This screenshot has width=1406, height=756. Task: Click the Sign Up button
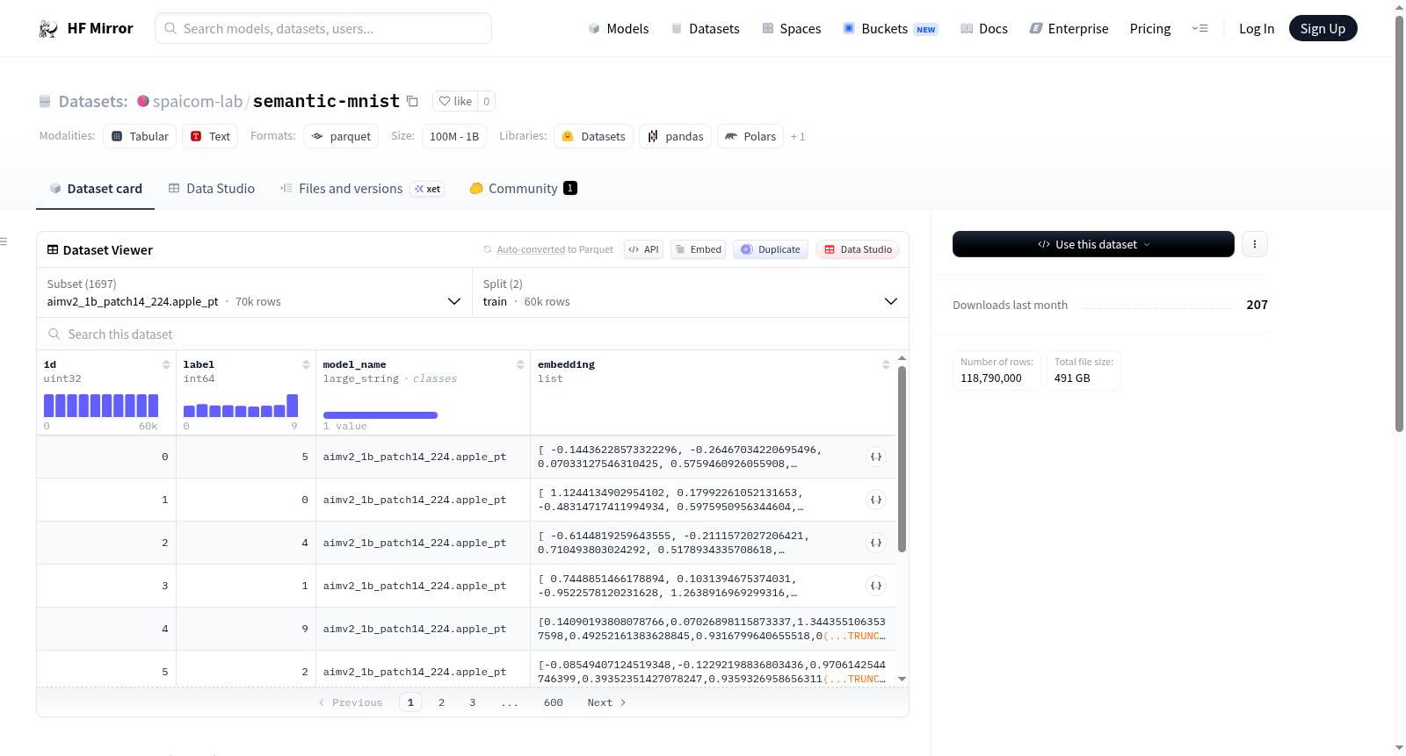point(1323,28)
